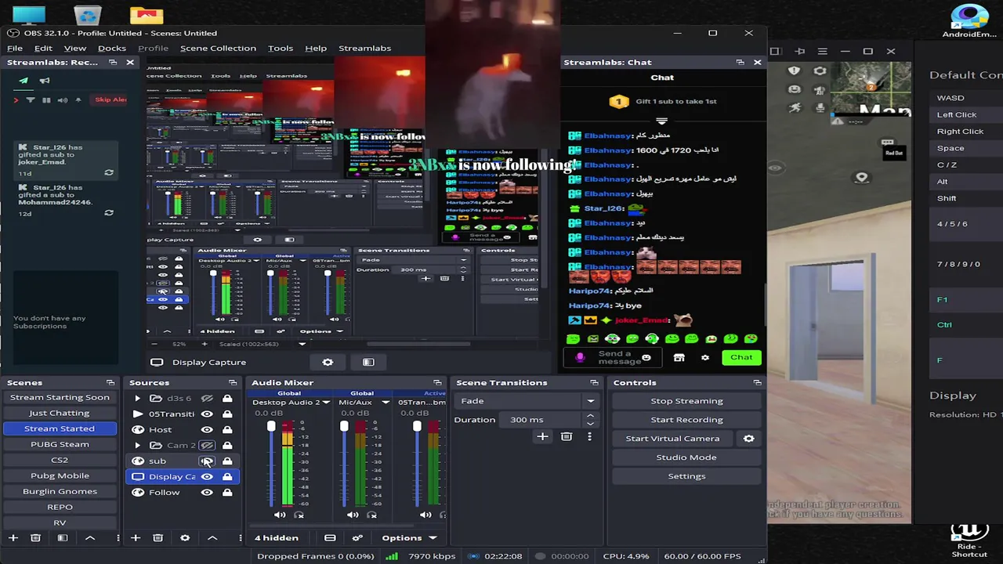1003x564 pixels.
Task: Expand the d3s 6 source group
Action: click(138, 399)
